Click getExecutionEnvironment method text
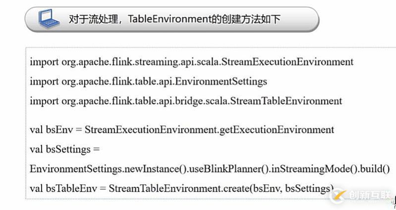The height and width of the screenshot is (210, 396). point(277,130)
